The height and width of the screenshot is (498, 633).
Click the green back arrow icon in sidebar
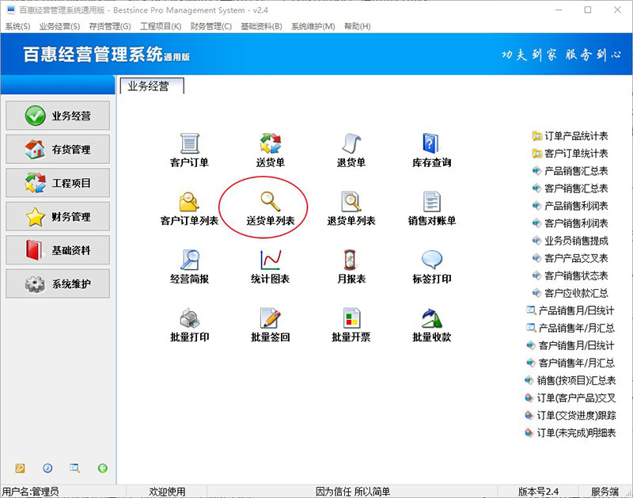103,468
